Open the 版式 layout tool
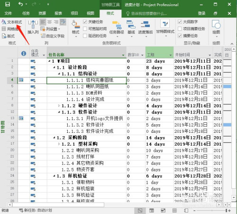237x214 pixels. click(x=8, y=36)
